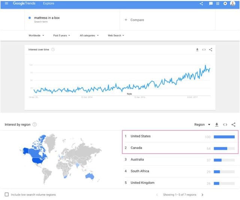Open the Past 5 years time range dropdown

[x=61, y=36]
